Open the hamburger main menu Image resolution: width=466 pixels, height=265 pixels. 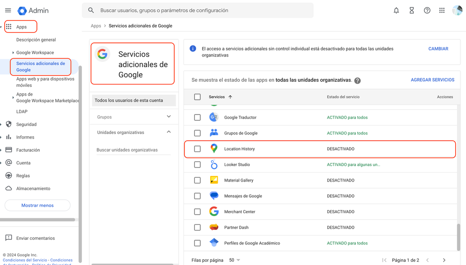(x=8, y=10)
